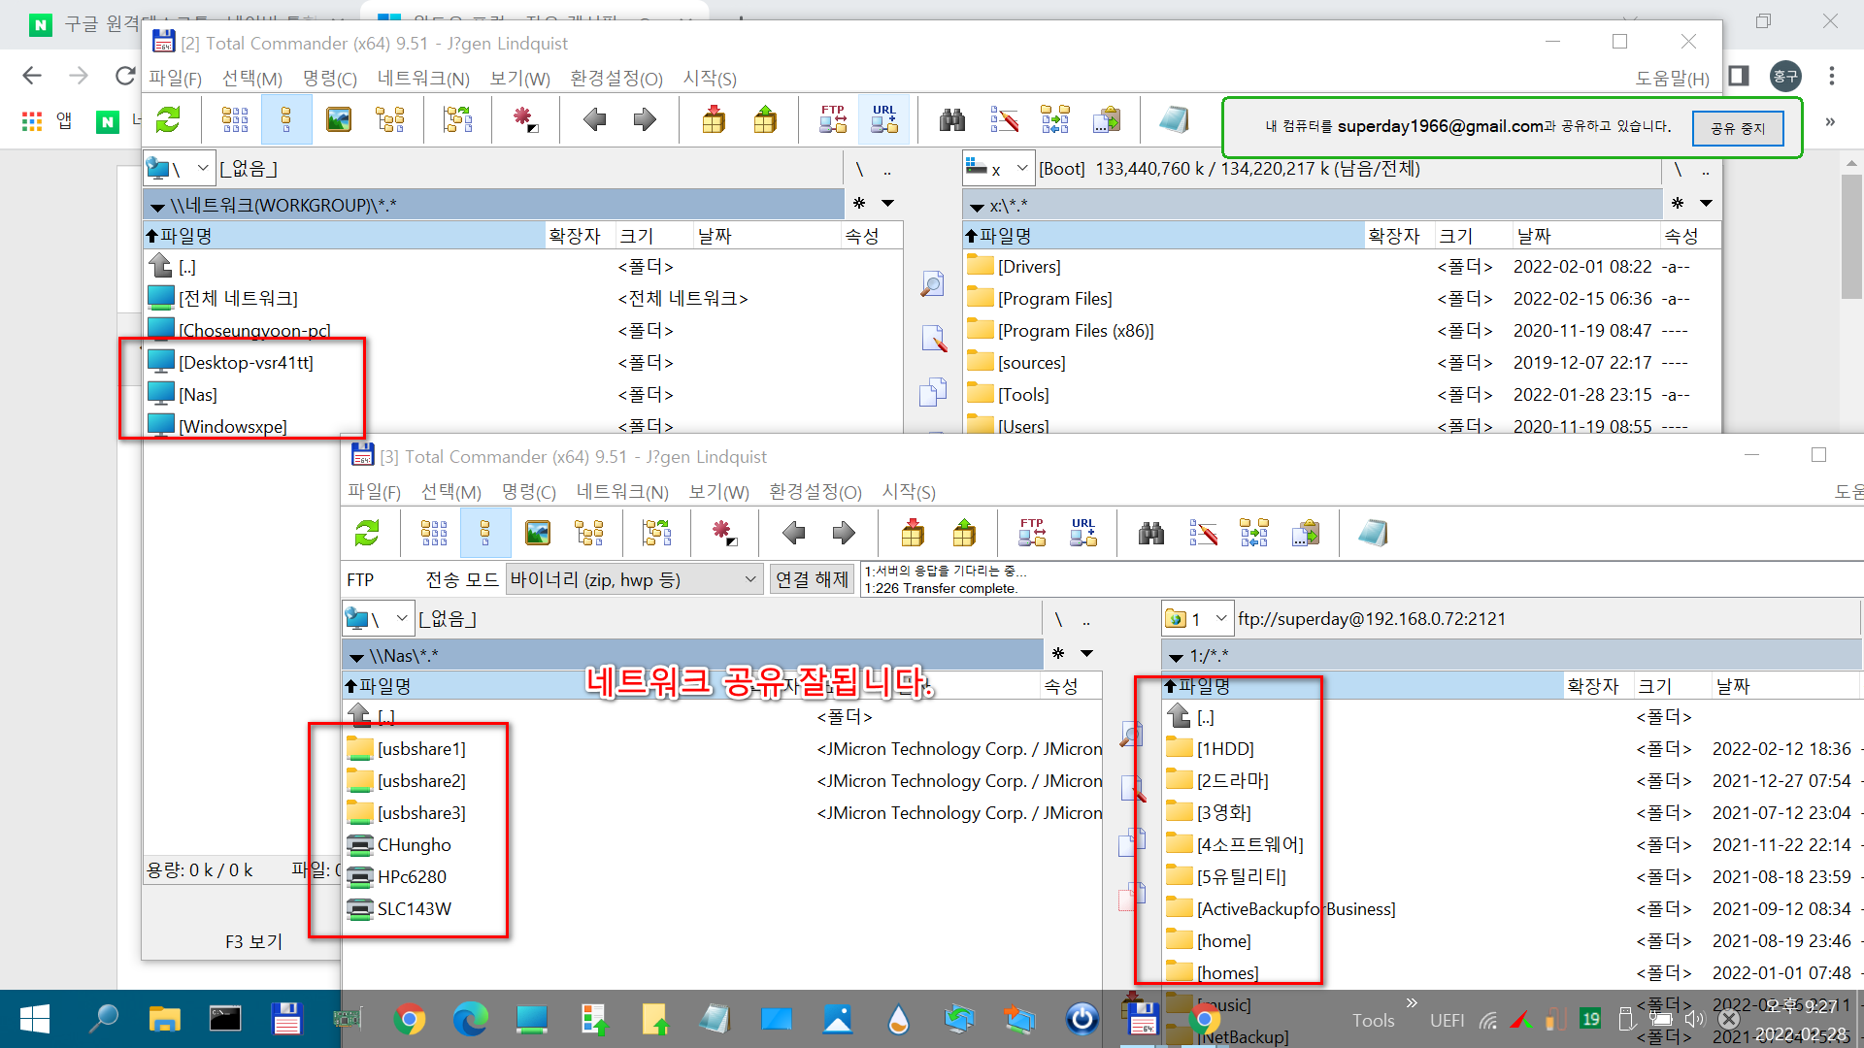1864x1048 pixels.
Task: Select [전체 네트워크] entry
Action: [x=238, y=299]
